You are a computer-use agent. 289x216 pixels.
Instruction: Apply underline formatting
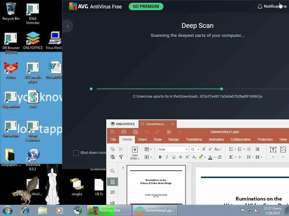tap(174, 157)
